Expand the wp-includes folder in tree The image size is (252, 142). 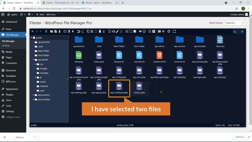(33, 99)
